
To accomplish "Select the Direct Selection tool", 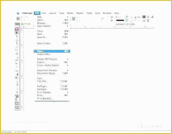I will [x=17, y=36].
